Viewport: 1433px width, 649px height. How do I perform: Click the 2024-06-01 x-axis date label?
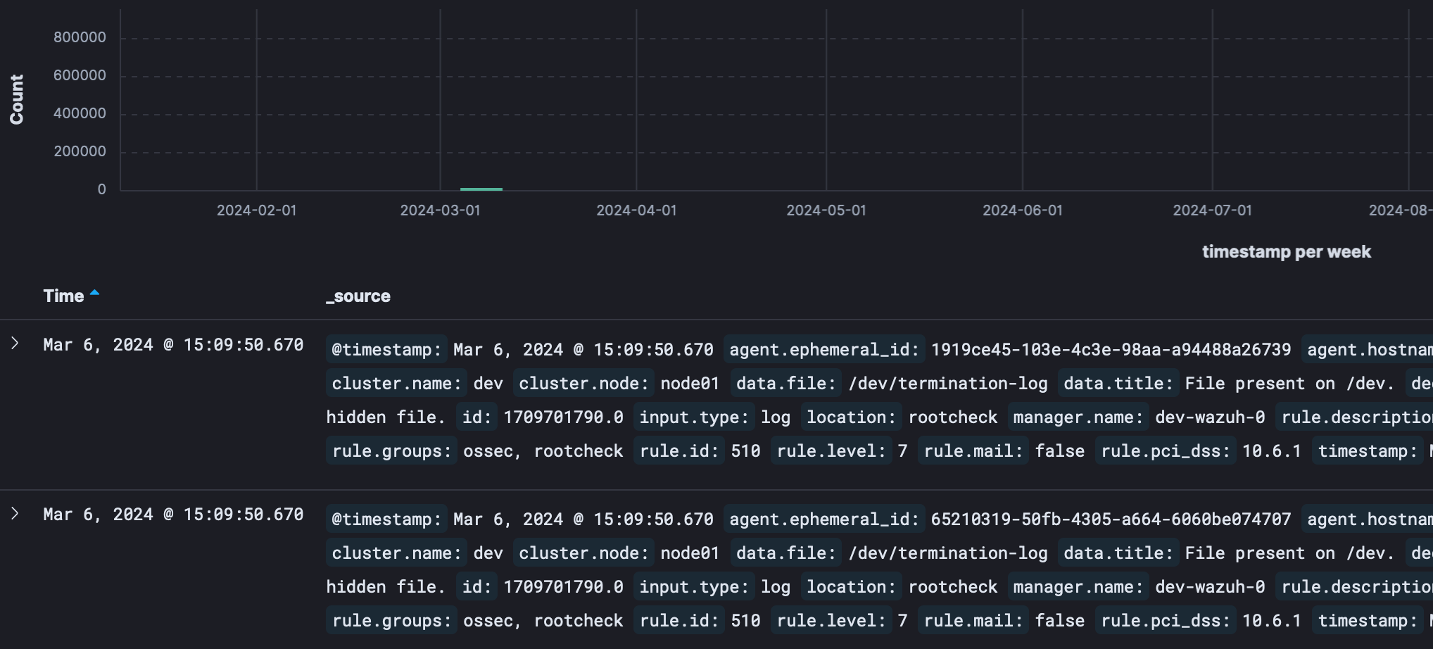[x=1022, y=210]
